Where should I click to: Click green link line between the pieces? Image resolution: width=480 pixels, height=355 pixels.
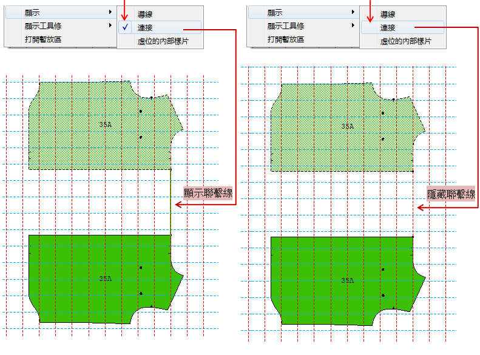[x=171, y=200]
